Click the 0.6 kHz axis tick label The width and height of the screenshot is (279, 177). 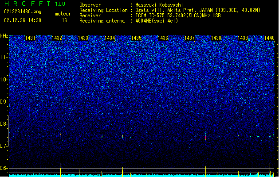[4, 168]
